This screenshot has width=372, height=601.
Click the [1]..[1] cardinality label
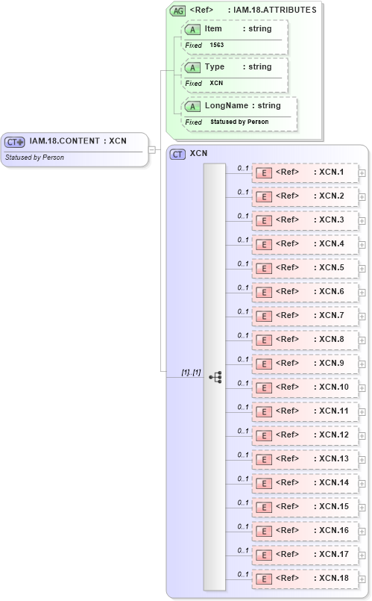(x=191, y=373)
